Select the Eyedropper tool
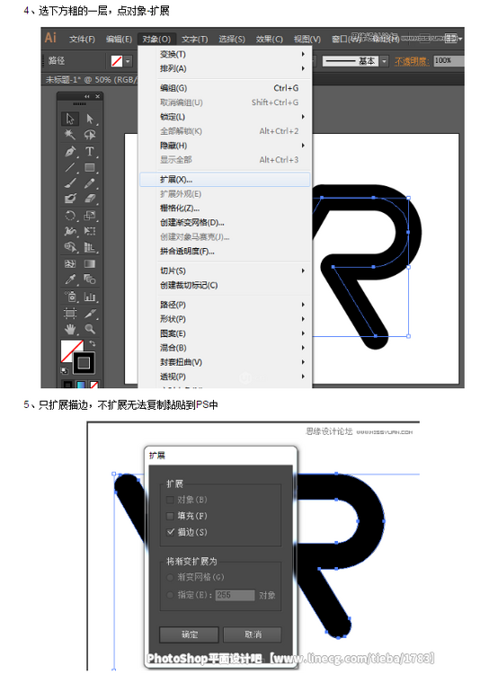This screenshot has height=674, width=480. [70, 279]
